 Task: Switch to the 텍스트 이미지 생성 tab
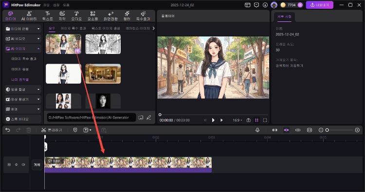[106, 28]
